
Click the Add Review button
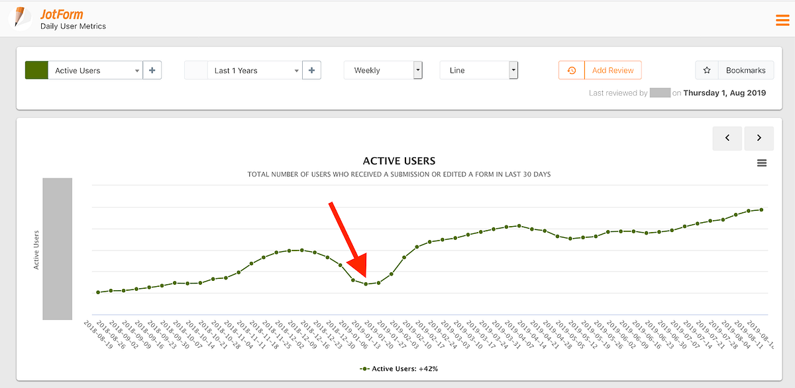pyautogui.click(x=613, y=70)
